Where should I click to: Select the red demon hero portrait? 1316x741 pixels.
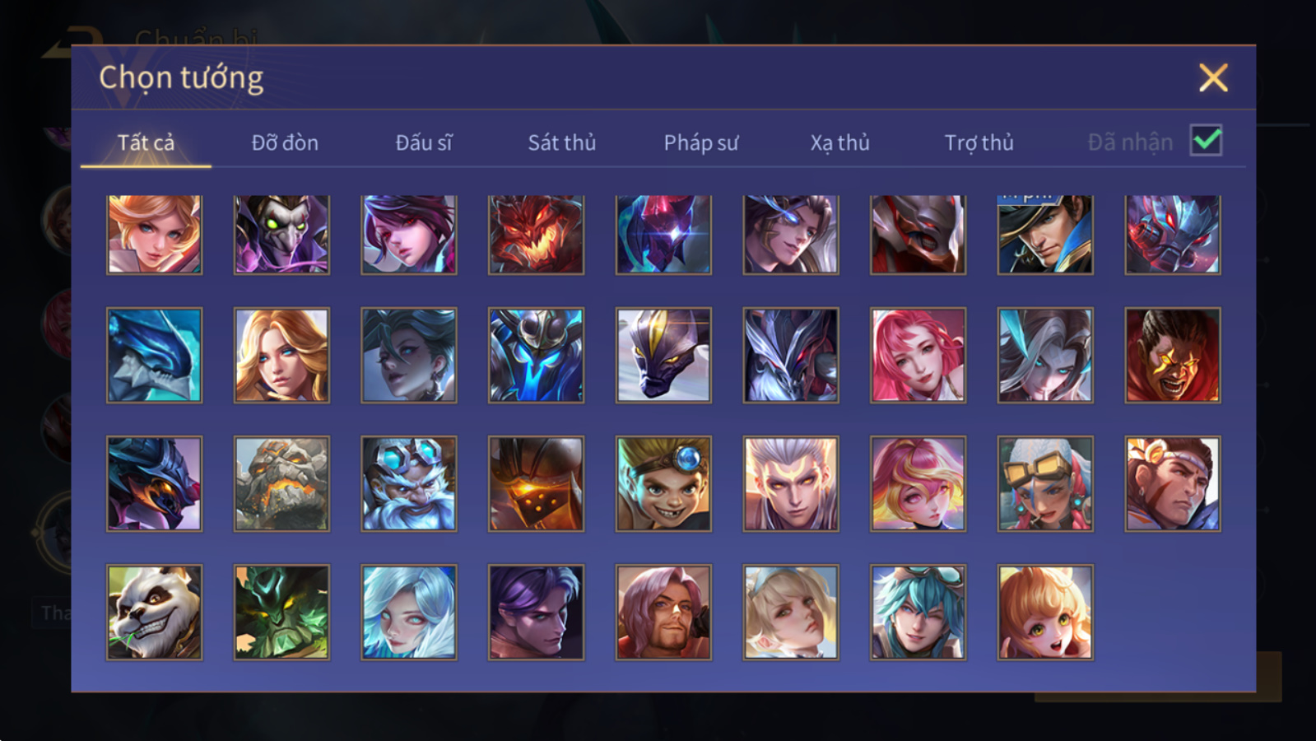[536, 234]
